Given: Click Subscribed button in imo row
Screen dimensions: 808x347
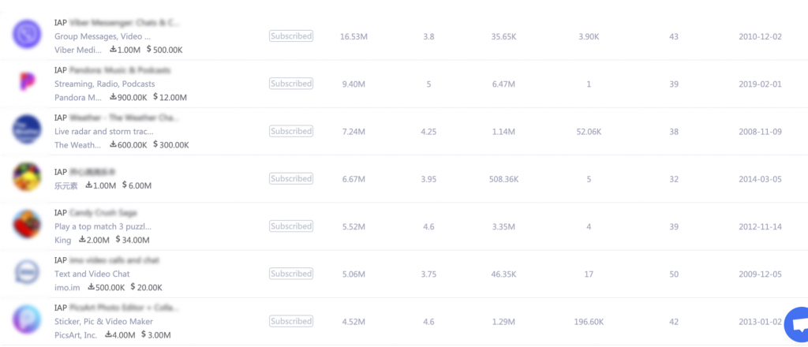Looking at the screenshot, I should click(x=291, y=274).
